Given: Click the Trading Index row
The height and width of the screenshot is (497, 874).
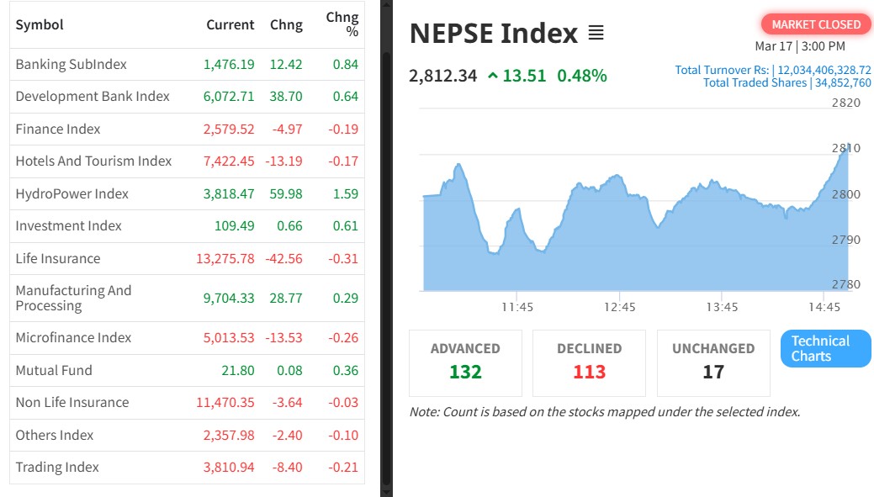Looking at the screenshot, I should 57,467.
